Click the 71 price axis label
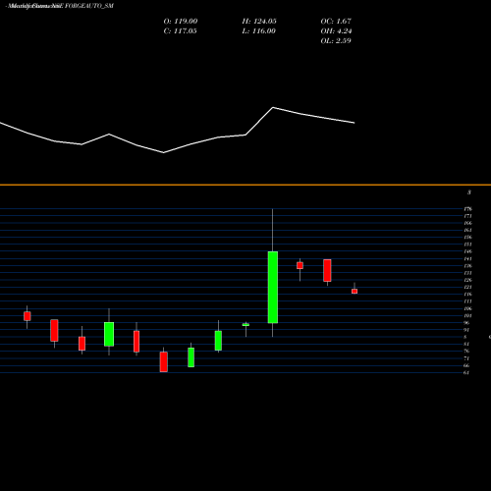Image resolution: width=491 pixels, height=491 pixels. (x=466, y=358)
